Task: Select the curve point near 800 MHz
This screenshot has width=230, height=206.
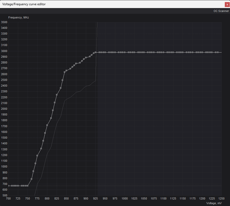Action: pyautogui.click(x=32, y=179)
